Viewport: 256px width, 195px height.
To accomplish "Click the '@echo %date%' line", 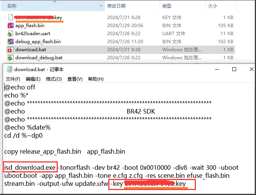I will coord(28,127).
